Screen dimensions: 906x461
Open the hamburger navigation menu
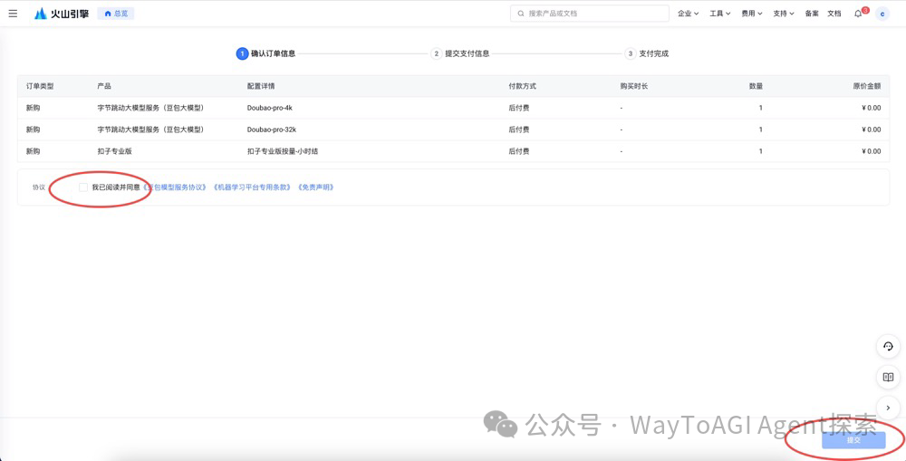pos(13,14)
